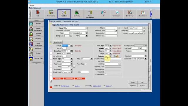Click the red Comments indicator

click(x=69, y=79)
